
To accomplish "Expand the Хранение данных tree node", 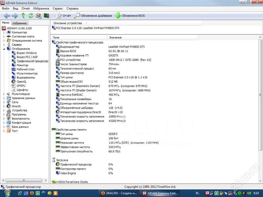I will click(4, 98).
